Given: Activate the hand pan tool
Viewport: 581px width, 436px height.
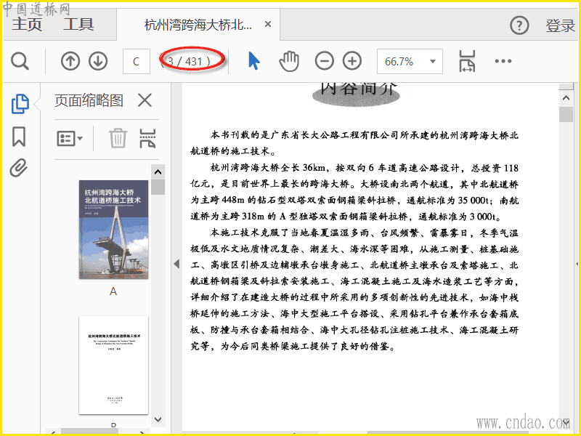Looking at the screenshot, I should [x=289, y=61].
